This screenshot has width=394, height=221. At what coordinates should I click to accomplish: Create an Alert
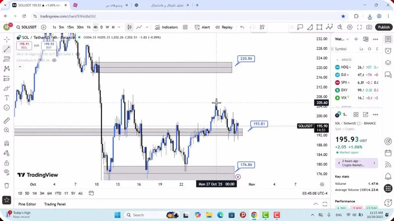click(202, 27)
